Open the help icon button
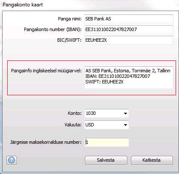Viewport: 179px width, 174px height. 12,160
